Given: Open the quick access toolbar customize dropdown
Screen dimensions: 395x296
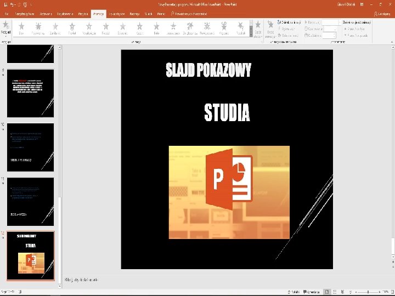Looking at the screenshot, I should click(x=31, y=4).
